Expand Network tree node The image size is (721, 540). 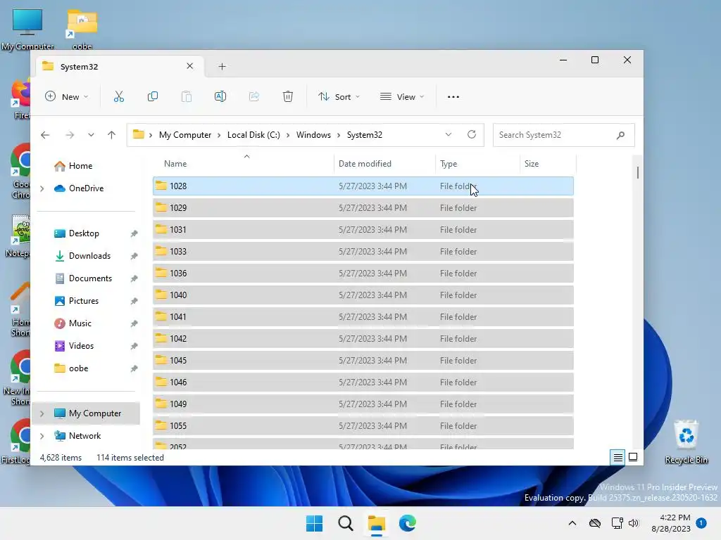[x=42, y=436]
